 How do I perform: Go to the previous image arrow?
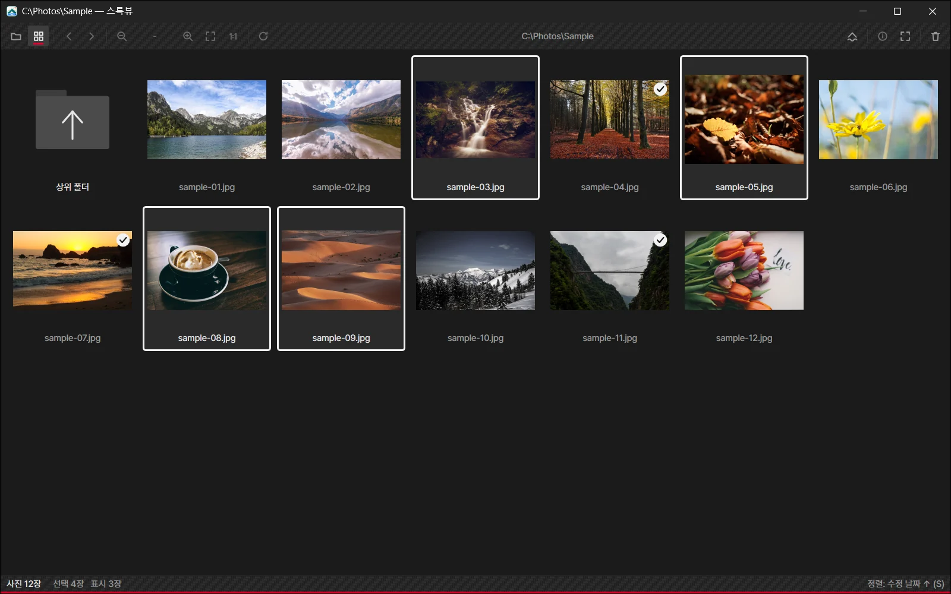pyautogui.click(x=69, y=36)
